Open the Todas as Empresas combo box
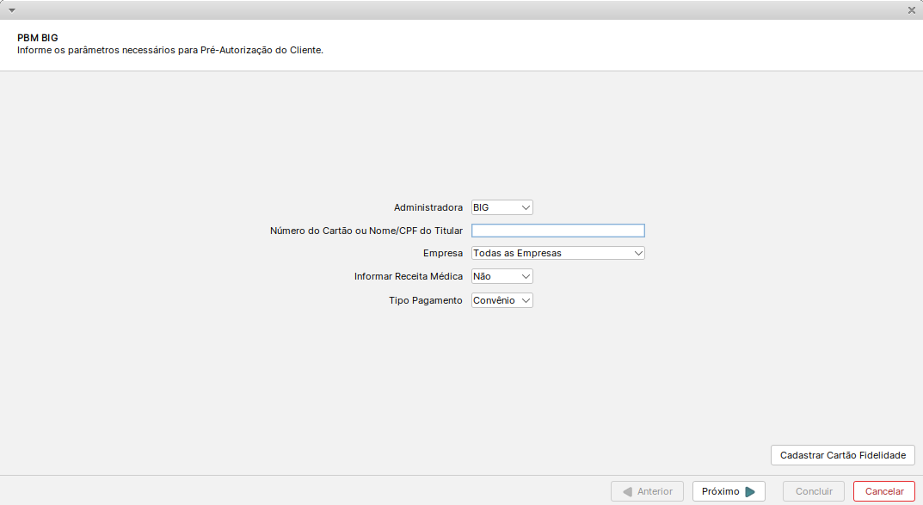This screenshot has height=505, width=923. click(x=558, y=253)
